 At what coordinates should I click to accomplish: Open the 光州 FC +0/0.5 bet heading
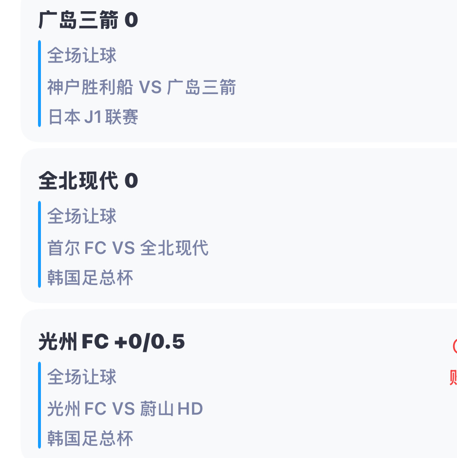(x=112, y=341)
